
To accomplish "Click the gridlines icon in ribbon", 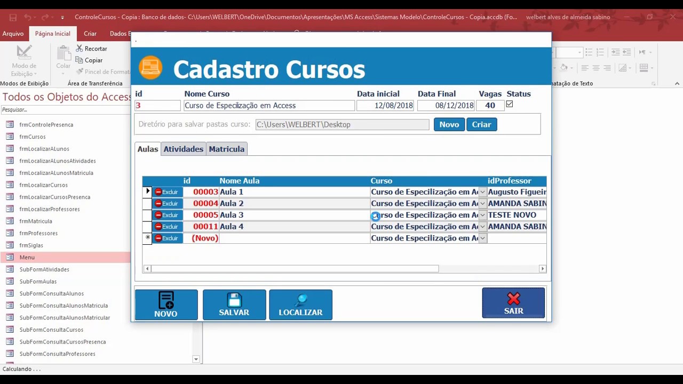I will point(623,68).
